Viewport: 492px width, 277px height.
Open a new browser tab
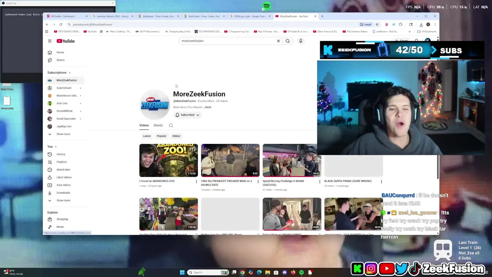pos(322,16)
